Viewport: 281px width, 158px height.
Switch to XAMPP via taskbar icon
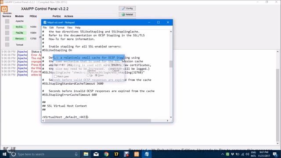coord(137,154)
